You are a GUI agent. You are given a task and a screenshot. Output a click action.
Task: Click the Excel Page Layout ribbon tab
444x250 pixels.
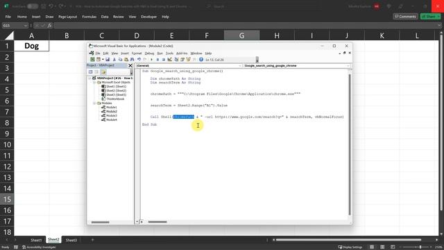pyautogui.click(x=68, y=17)
